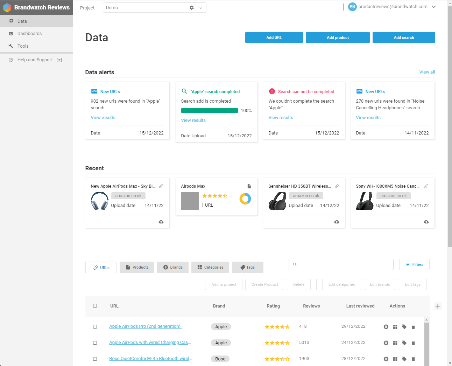The width and height of the screenshot is (452, 366).
Task: Switch to the Products tab
Action: [x=137, y=267]
